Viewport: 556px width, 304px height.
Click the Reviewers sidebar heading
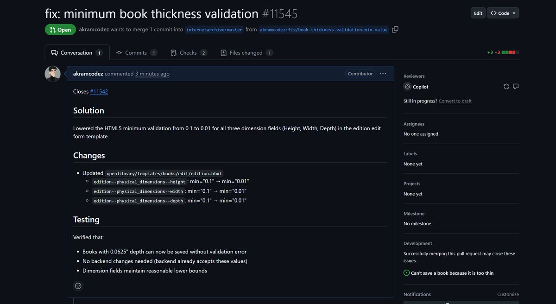(414, 76)
